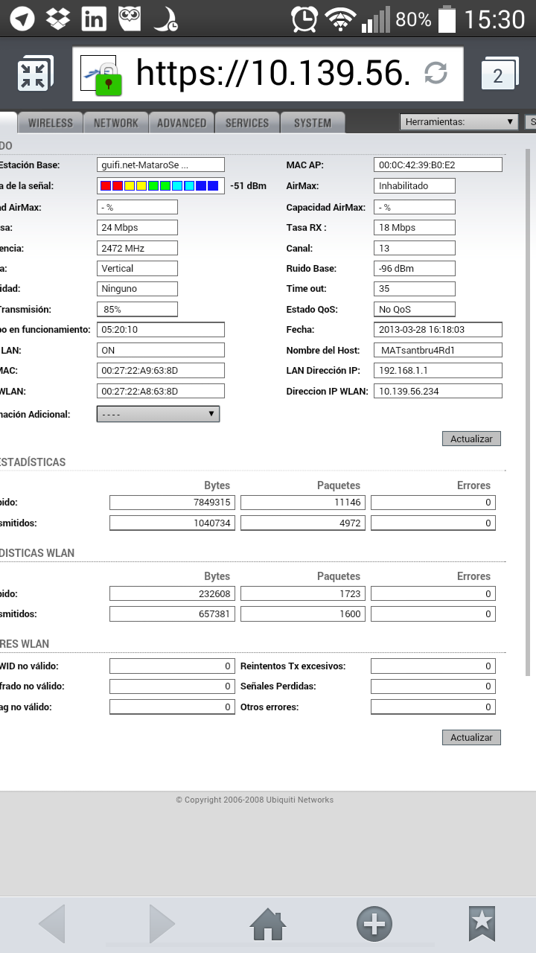This screenshot has height=953, width=536.
Task: Click the Nombre del Host MATsantbru4Rd1 field
Action: [x=438, y=350]
